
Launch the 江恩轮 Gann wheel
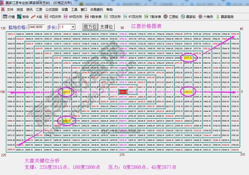pyautogui.click(x=171, y=17)
